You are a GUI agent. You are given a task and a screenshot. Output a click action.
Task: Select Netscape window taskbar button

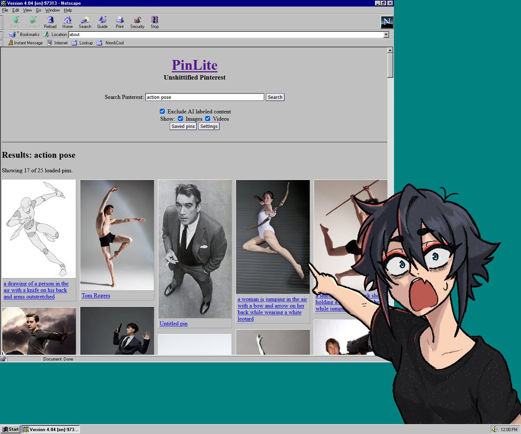coord(50,429)
